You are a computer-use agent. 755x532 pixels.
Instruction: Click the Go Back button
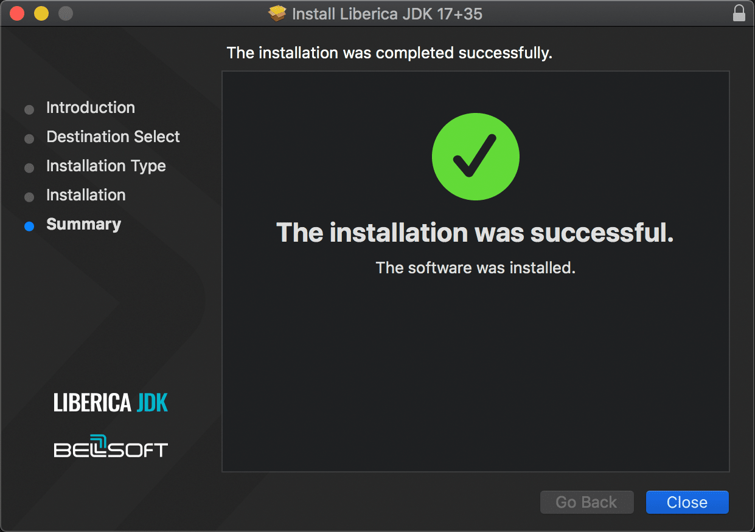[586, 502]
